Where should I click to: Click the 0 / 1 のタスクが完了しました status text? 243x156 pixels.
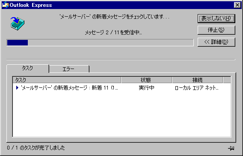(x=36, y=148)
